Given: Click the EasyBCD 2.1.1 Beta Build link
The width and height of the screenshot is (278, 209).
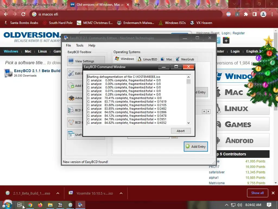Looking at the screenshot, I should click(x=37, y=71).
